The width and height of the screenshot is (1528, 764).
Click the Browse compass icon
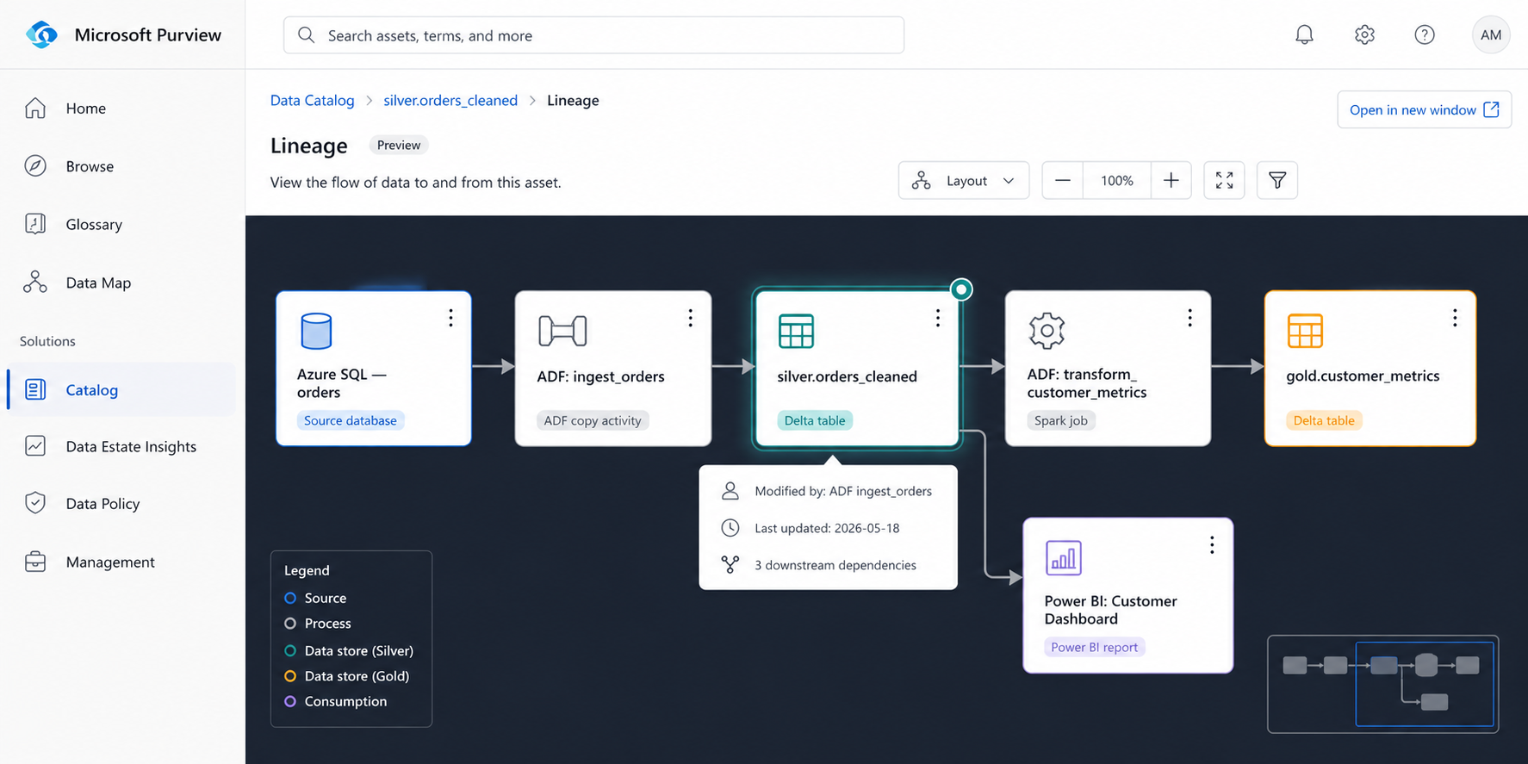coord(35,166)
